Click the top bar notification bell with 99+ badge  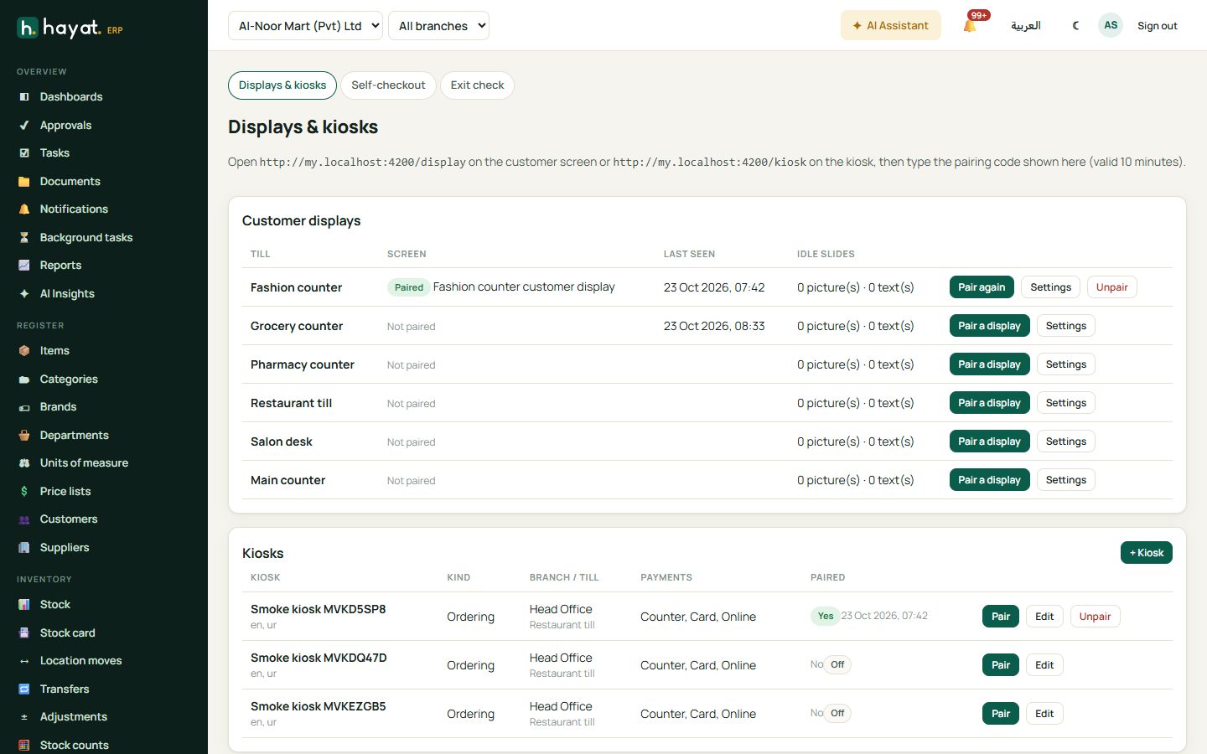click(971, 25)
